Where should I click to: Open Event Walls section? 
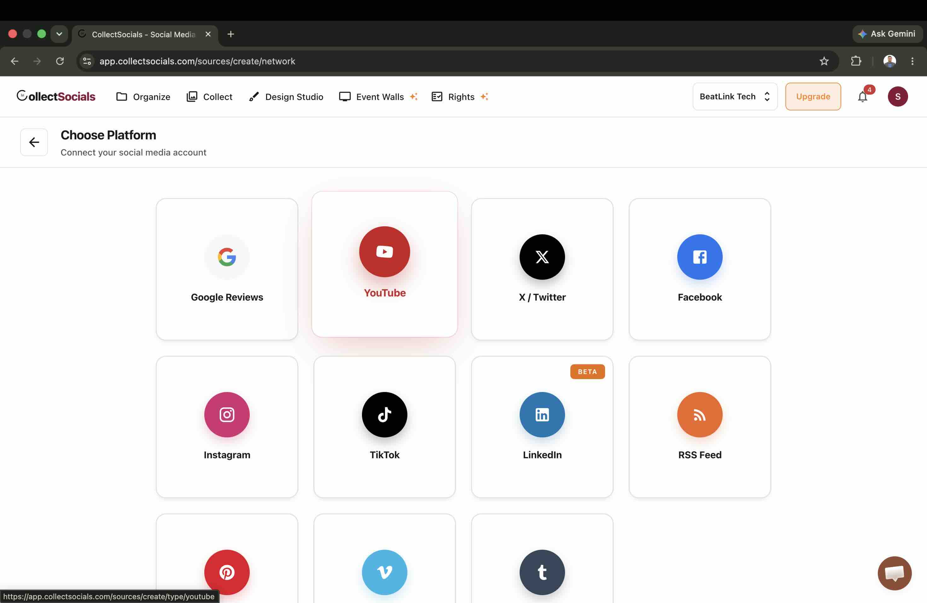click(378, 97)
